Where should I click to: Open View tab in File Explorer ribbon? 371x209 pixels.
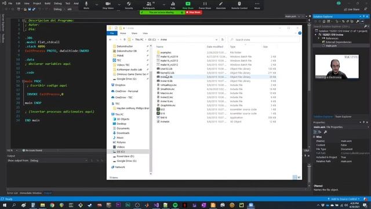[x=145, y=34]
